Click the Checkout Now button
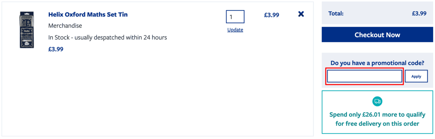 click(377, 35)
